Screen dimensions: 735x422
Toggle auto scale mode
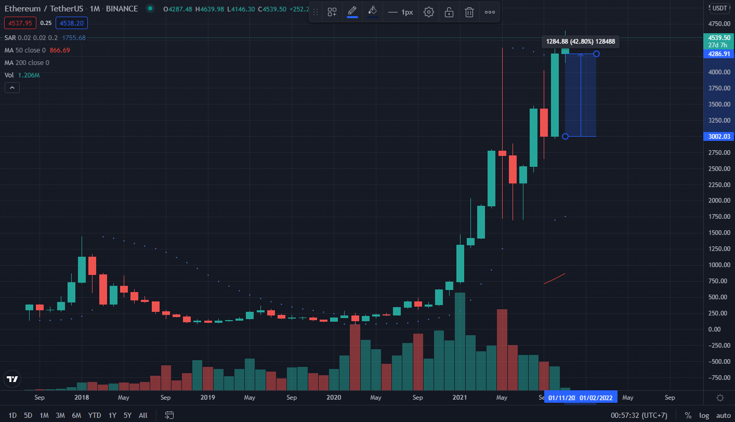click(x=723, y=415)
